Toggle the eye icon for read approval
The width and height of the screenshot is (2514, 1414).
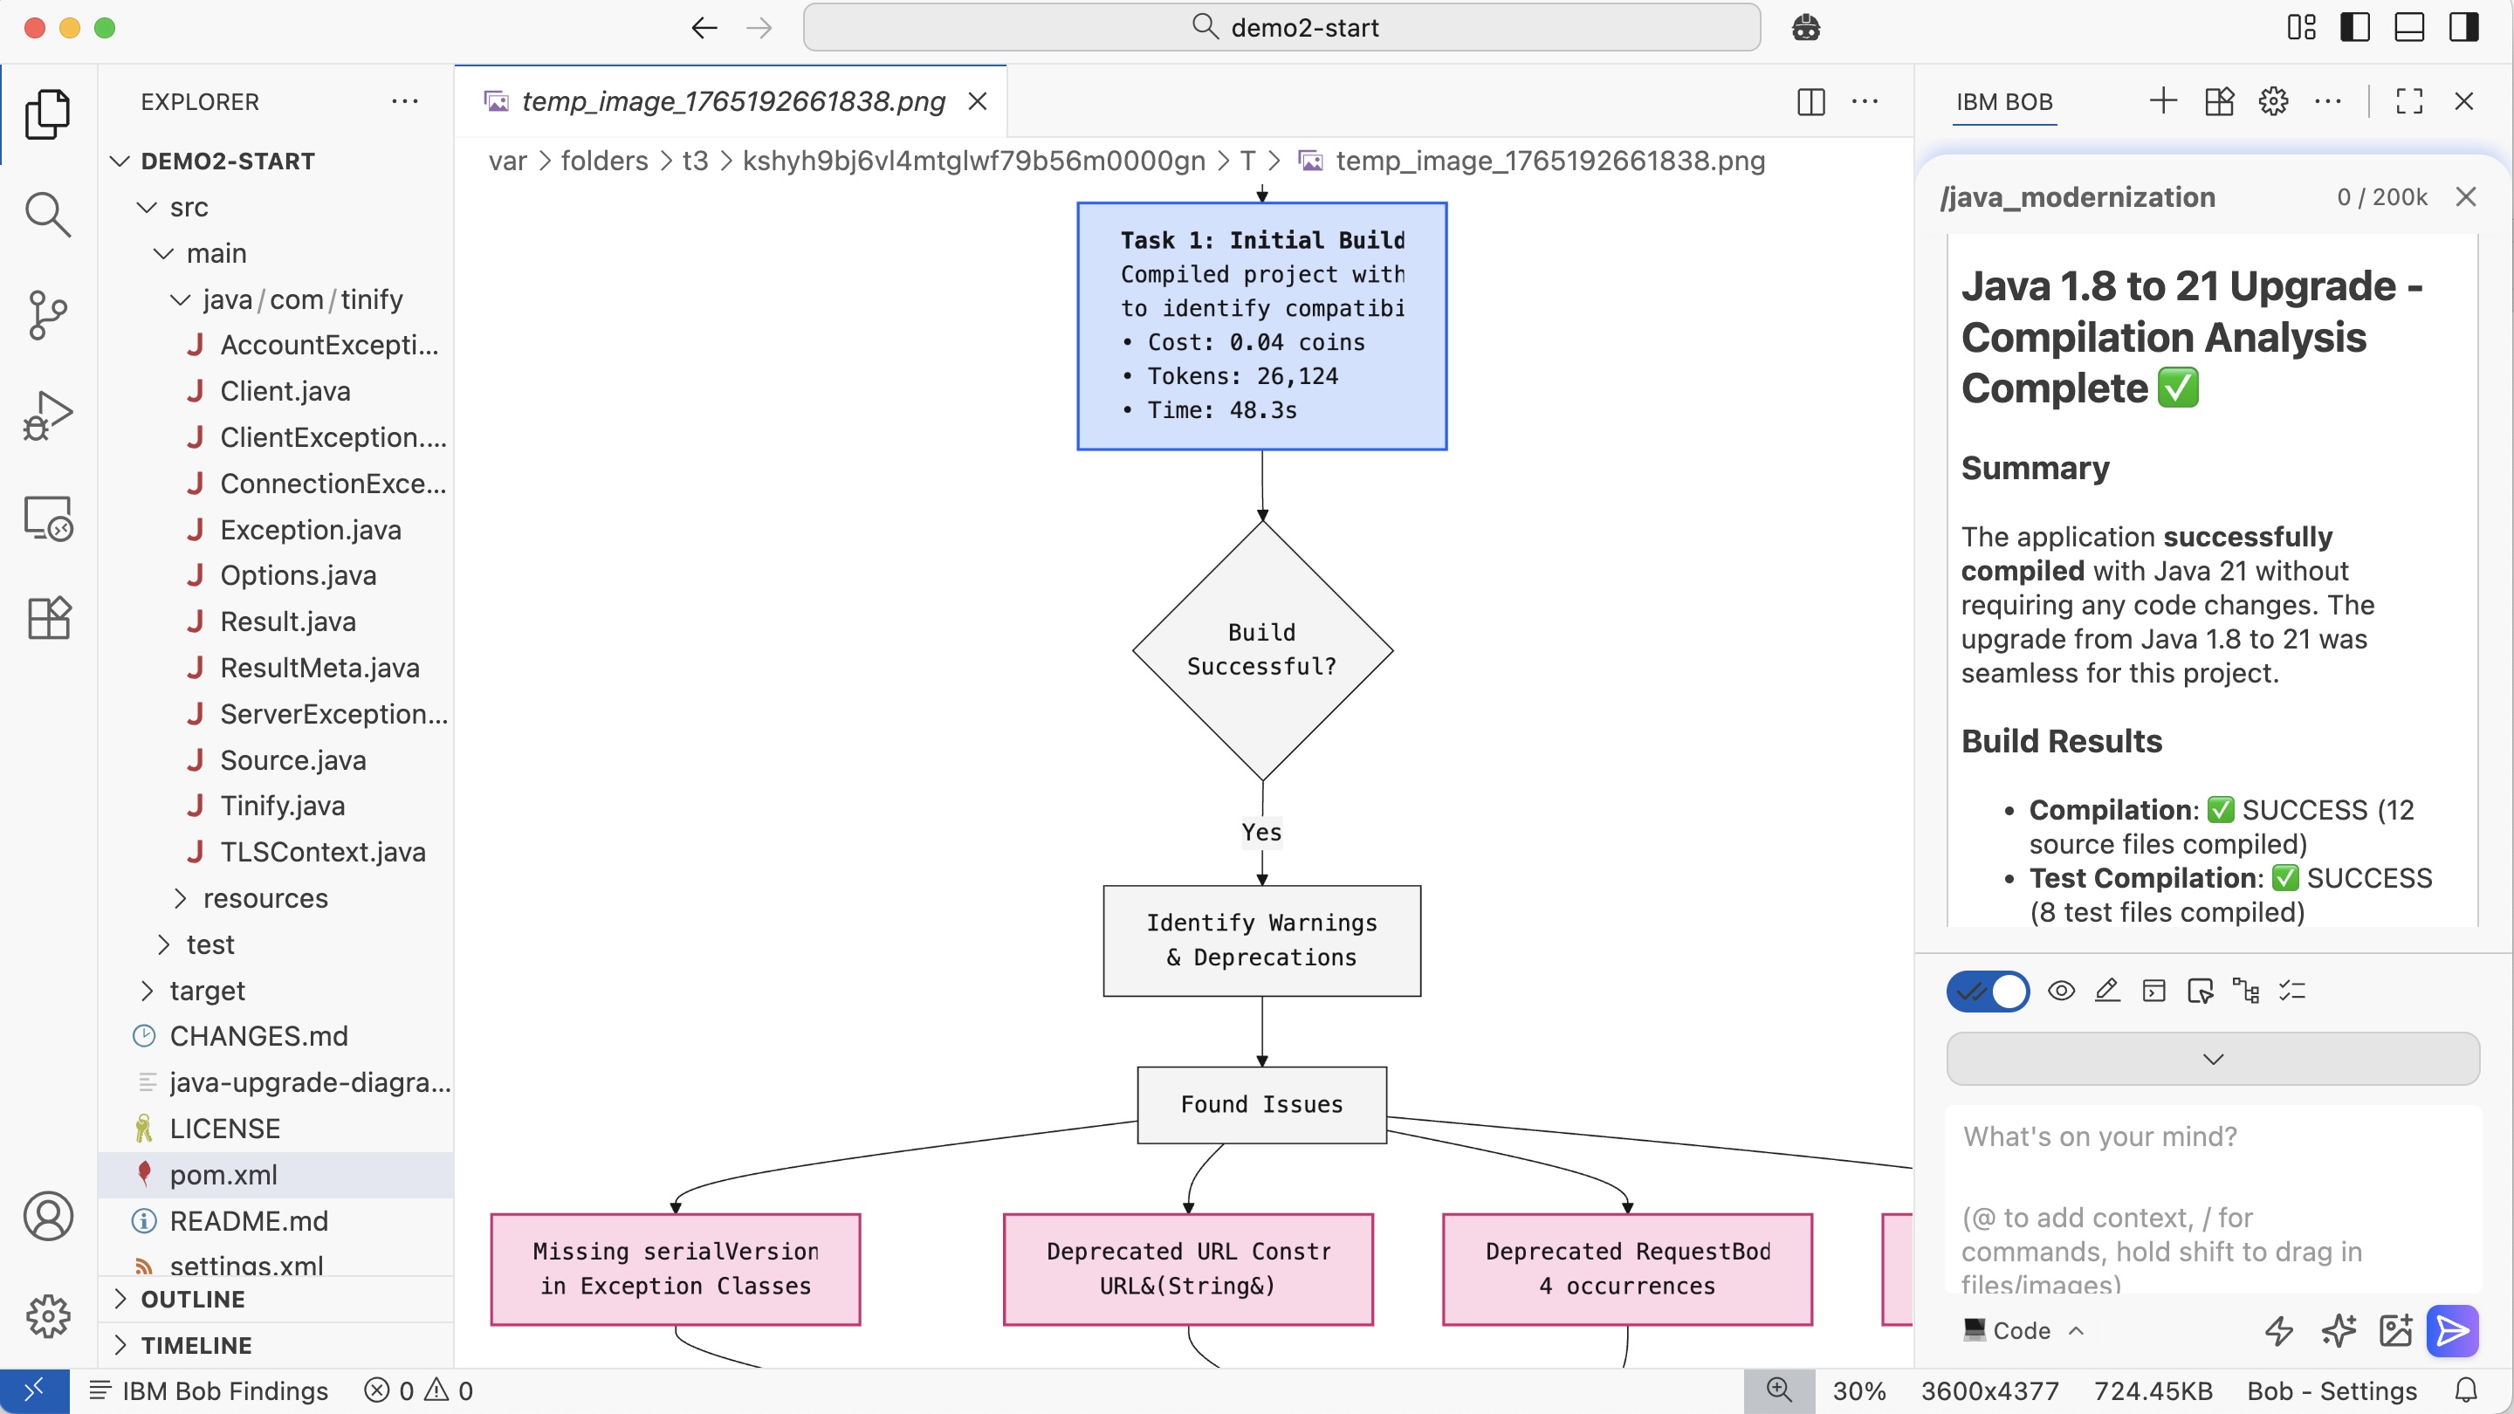click(2060, 992)
